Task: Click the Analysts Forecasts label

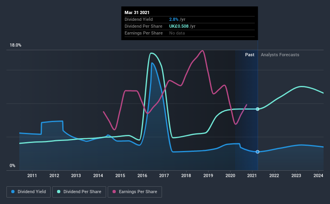Action: 280,55
